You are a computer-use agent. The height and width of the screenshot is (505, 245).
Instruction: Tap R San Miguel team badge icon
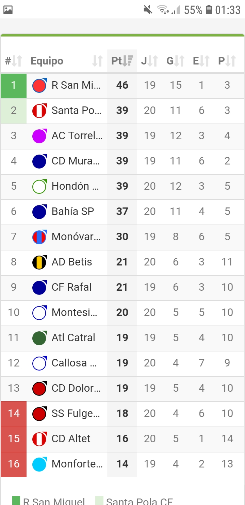pos(39,85)
